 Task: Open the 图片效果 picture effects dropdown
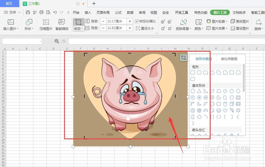(x=219, y=28)
